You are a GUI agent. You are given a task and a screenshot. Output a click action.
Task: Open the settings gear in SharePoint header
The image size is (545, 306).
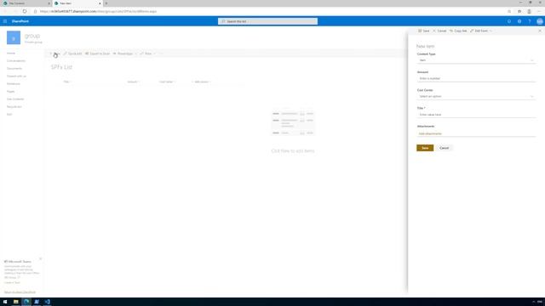[x=519, y=21]
